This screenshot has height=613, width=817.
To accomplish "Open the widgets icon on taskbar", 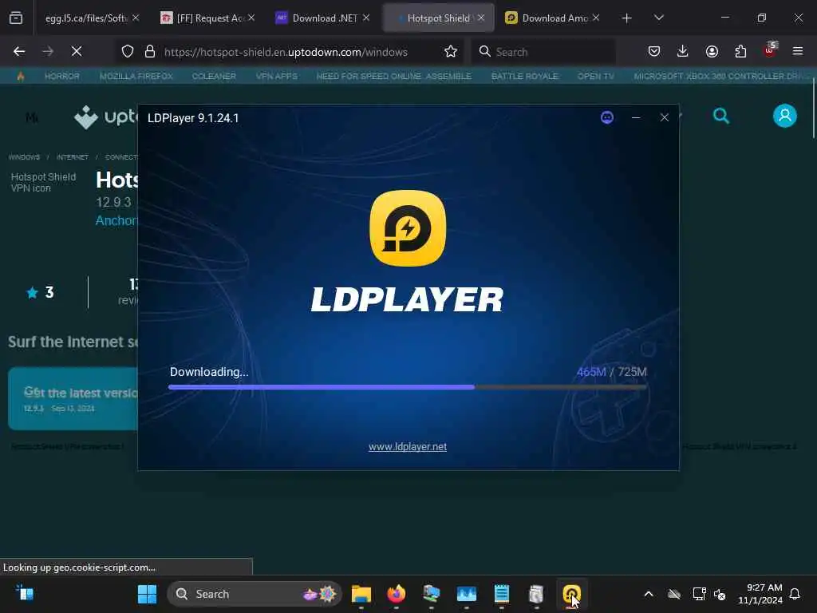I will [25, 594].
